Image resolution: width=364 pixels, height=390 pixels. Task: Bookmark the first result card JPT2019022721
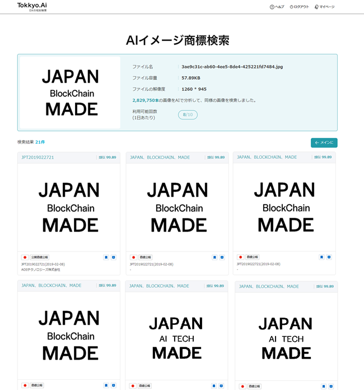point(106,258)
